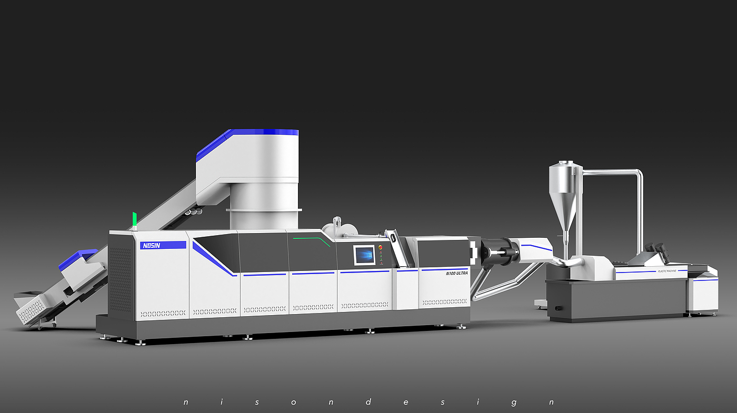This screenshot has width=737, height=413.
Task: Click the N100 ULTRA model label
Action: click(x=456, y=273)
